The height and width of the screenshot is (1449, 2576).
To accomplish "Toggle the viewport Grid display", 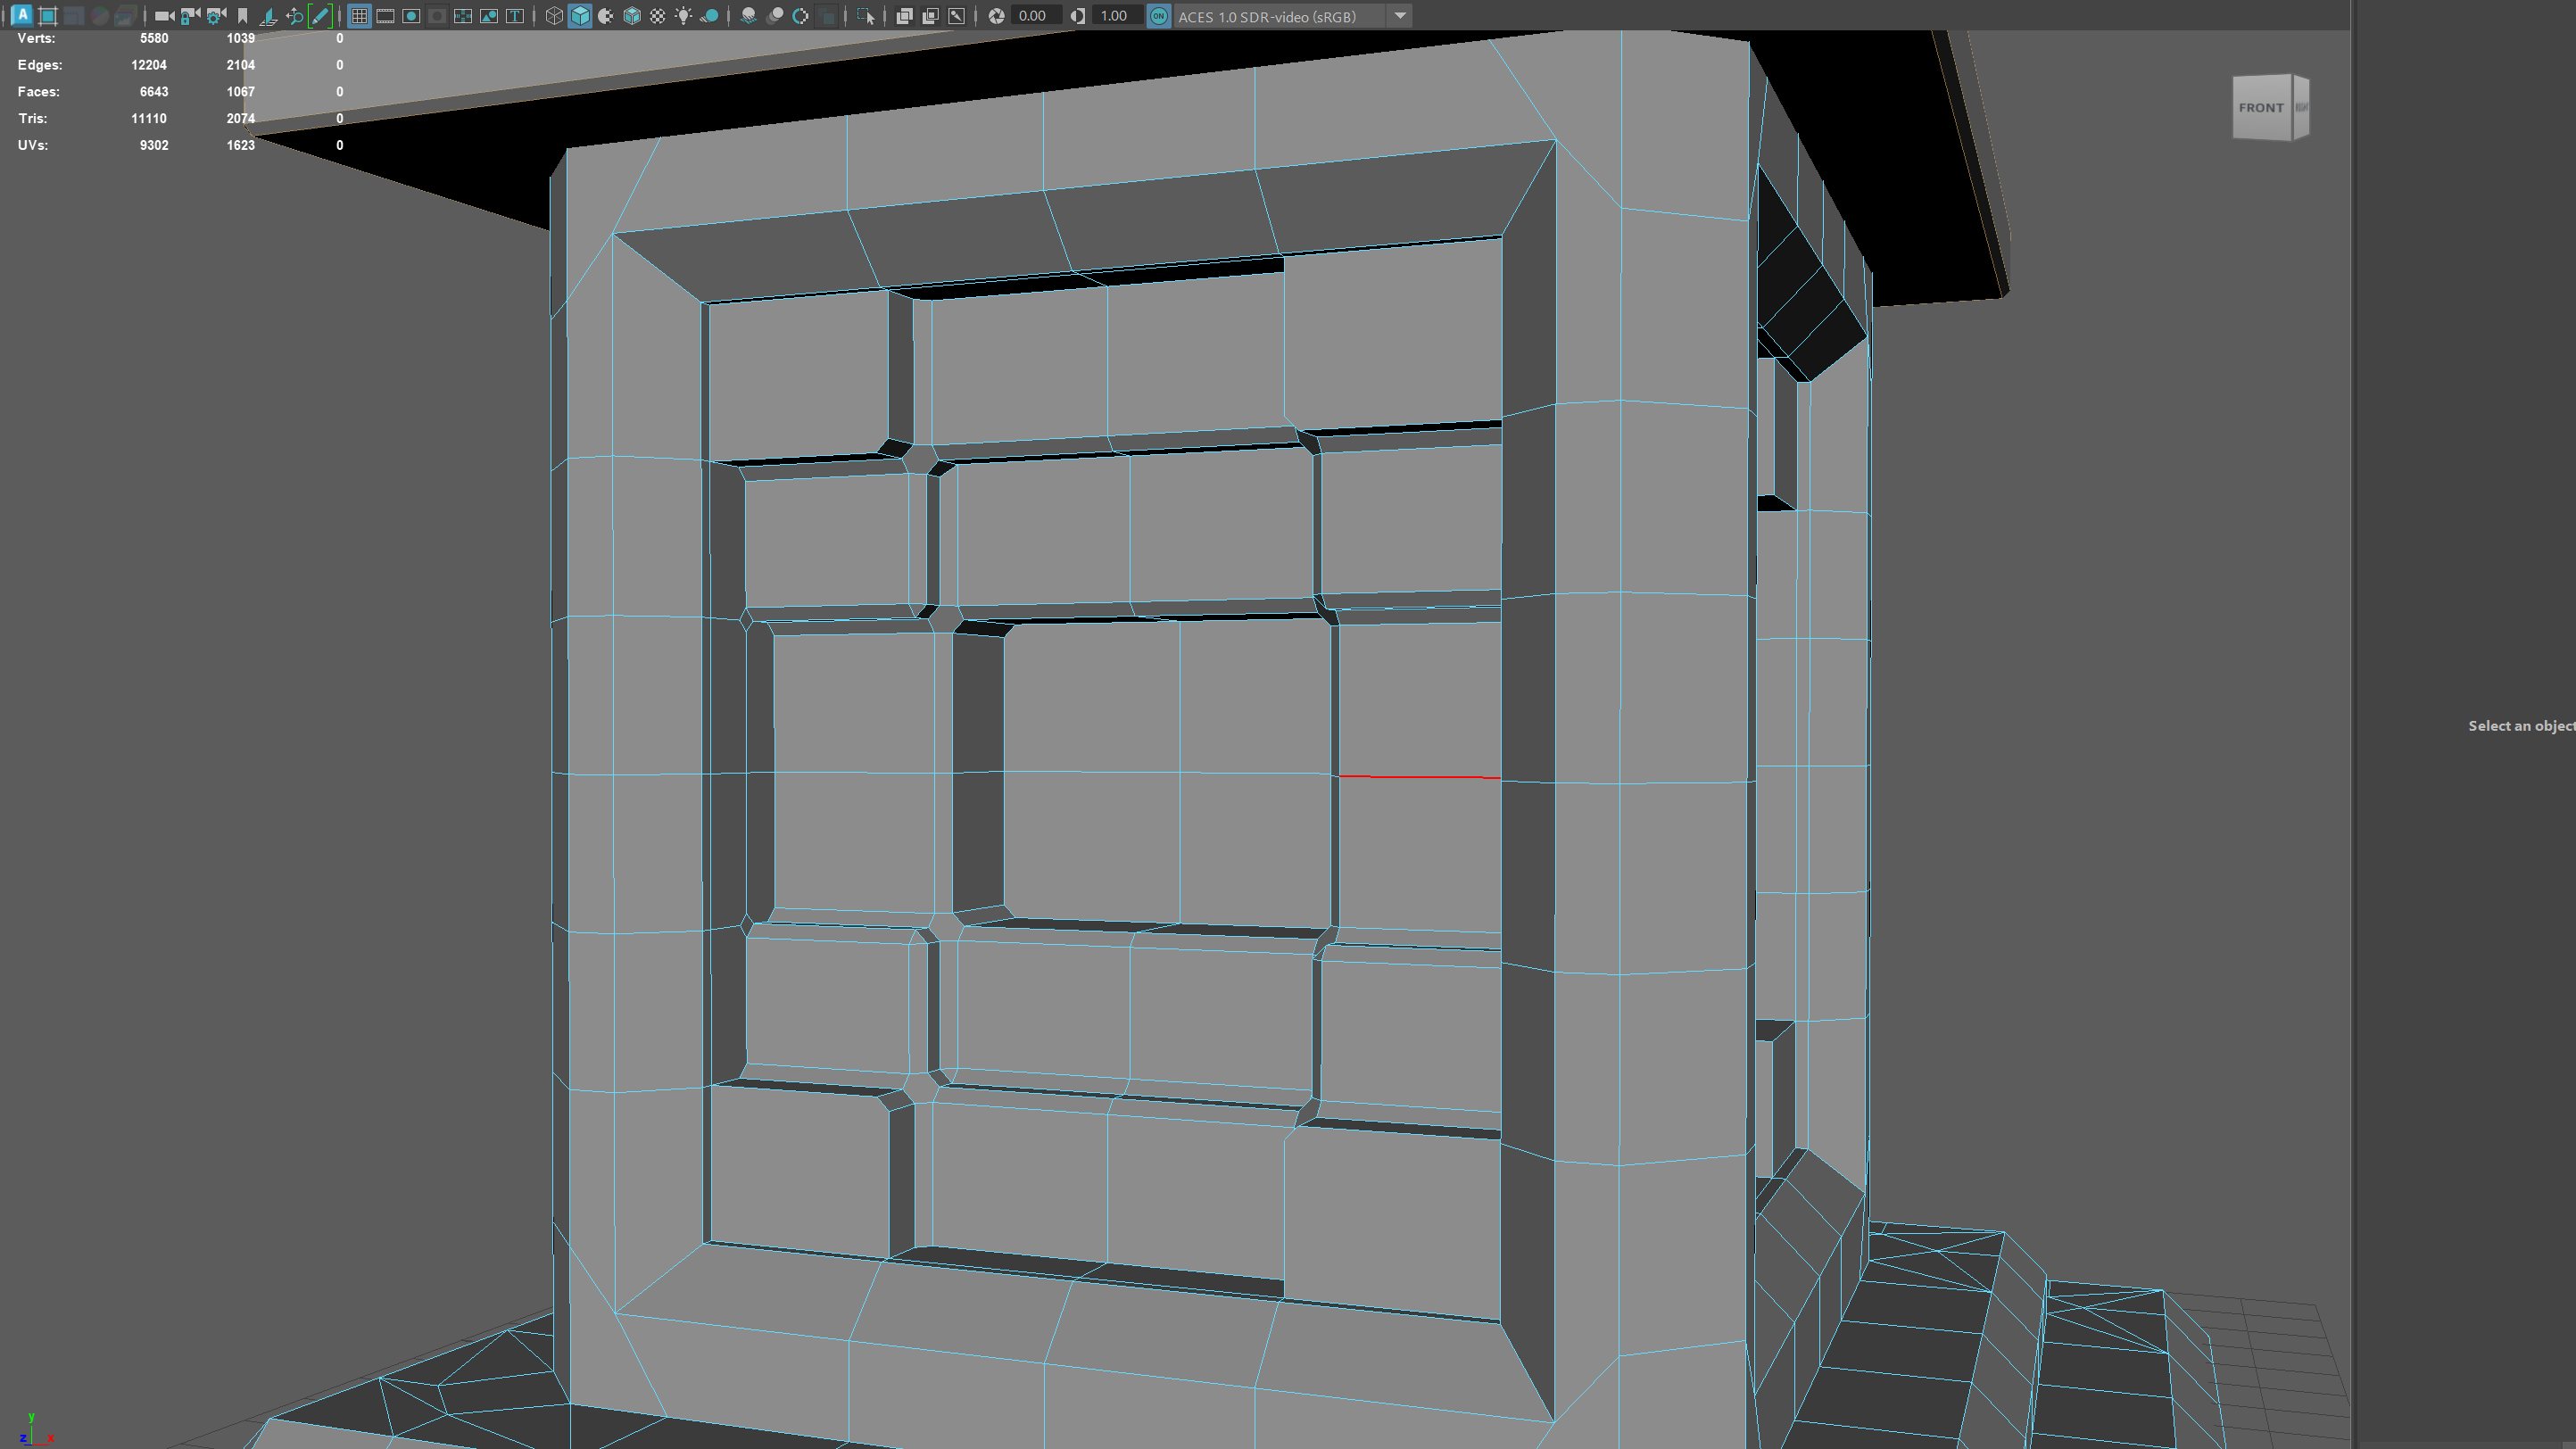I will (359, 16).
